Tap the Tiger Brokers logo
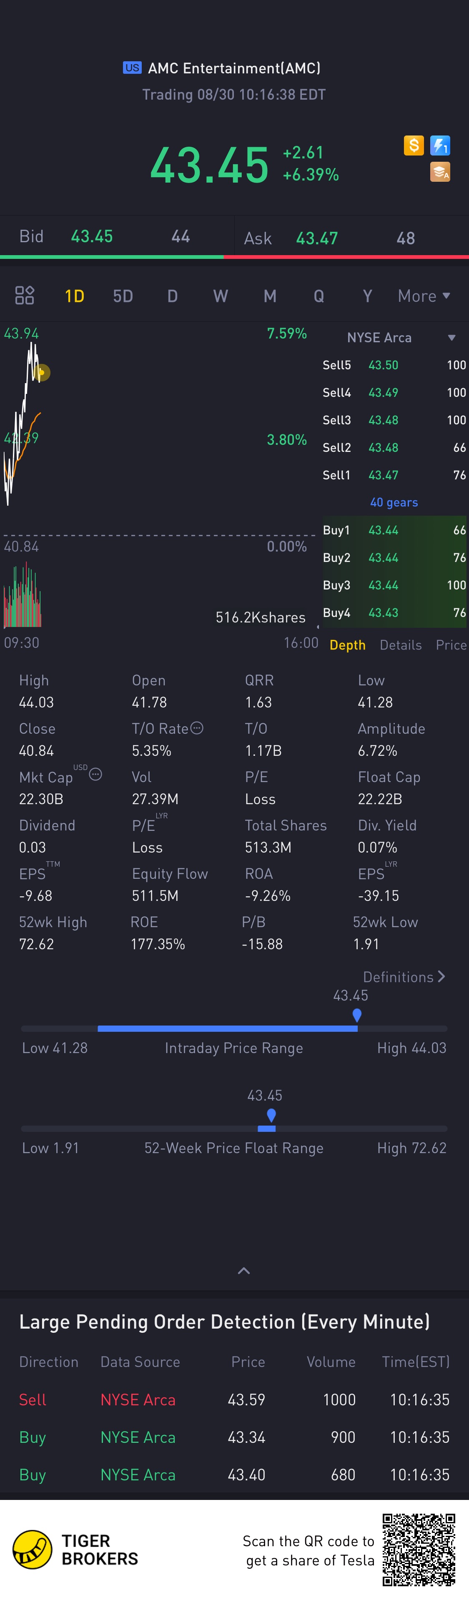469x1600 pixels. (75, 1550)
